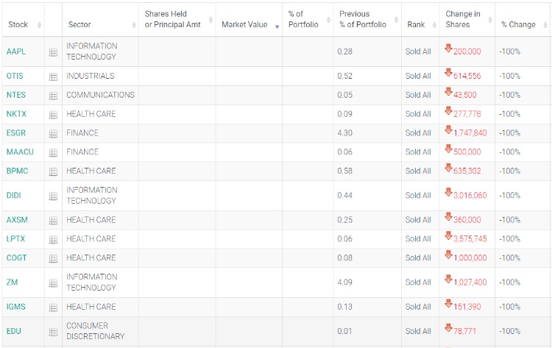Select the 1,747,840 change in shares value
The height and width of the screenshot is (348, 552).
pos(470,132)
